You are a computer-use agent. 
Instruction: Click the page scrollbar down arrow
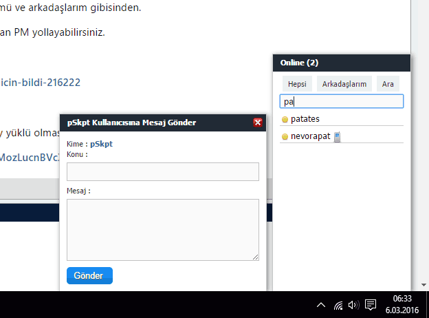(423, 285)
